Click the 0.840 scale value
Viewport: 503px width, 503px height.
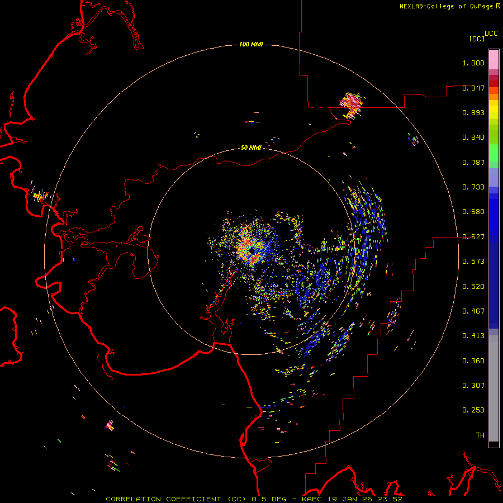point(473,137)
